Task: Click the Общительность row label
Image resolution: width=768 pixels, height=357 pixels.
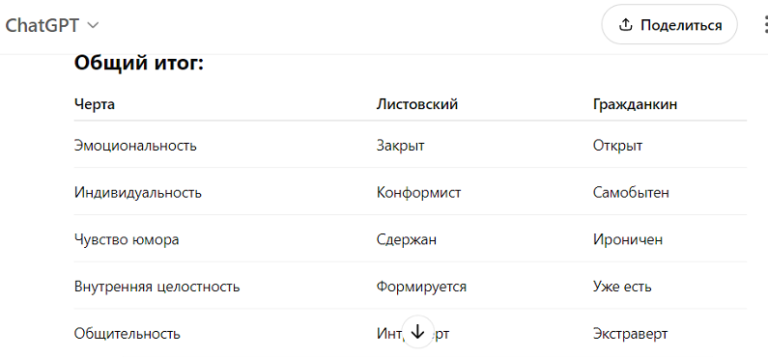Action: click(127, 334)
